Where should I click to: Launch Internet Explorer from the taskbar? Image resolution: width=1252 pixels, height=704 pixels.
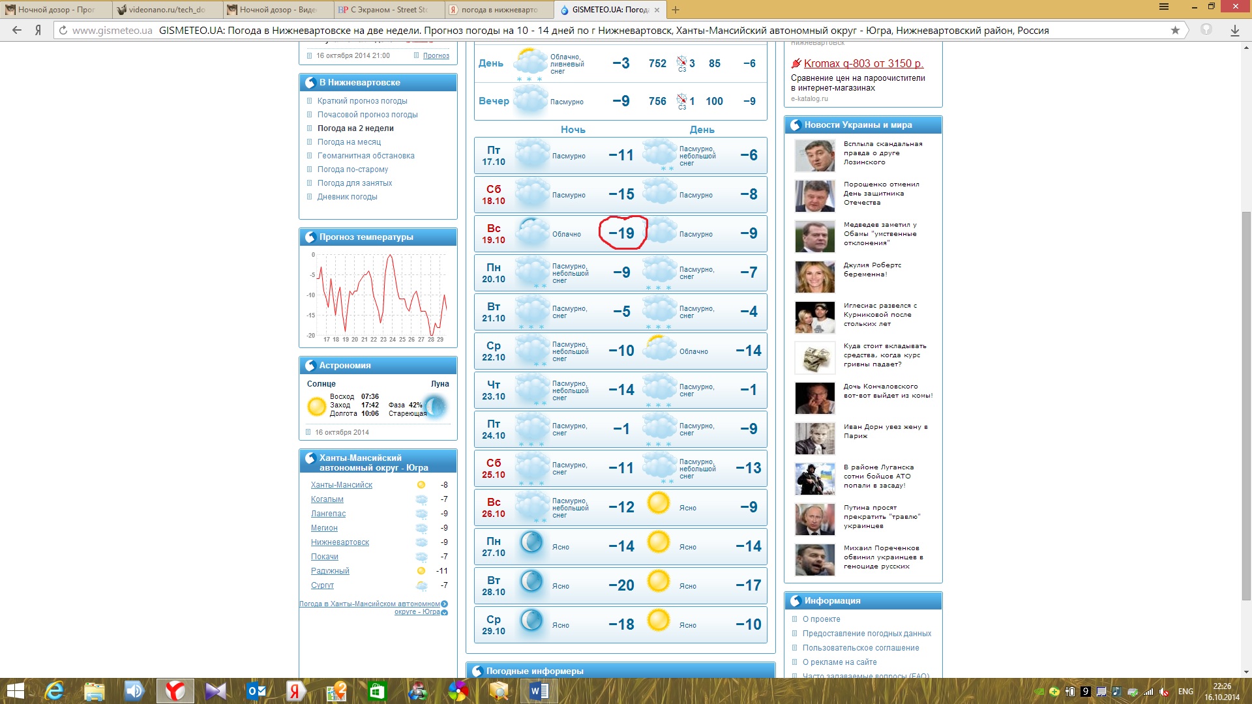54,690
